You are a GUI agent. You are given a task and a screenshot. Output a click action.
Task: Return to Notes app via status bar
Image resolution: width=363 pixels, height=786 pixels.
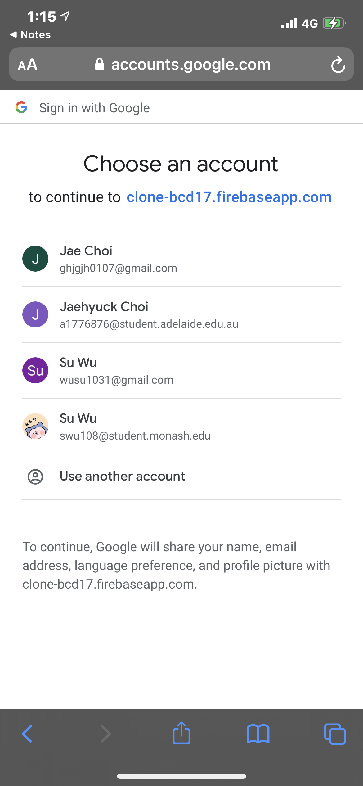(x=31, y=35)
